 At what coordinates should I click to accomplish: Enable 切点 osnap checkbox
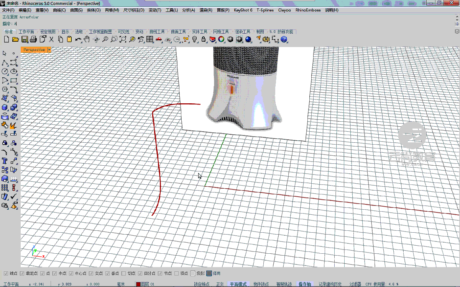pyautogui.click(x=123, y=273)
